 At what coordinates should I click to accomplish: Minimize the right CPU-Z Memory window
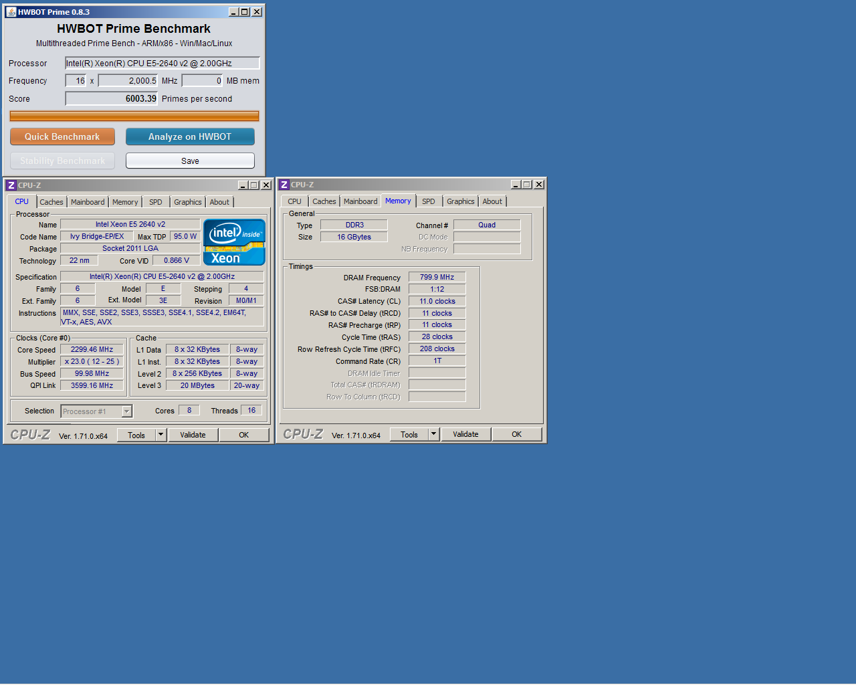point(516,185)
